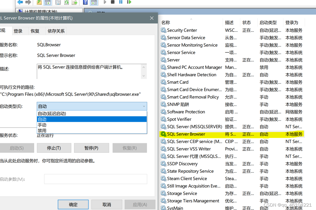Click the Stop service square icon

coord(113,2)
